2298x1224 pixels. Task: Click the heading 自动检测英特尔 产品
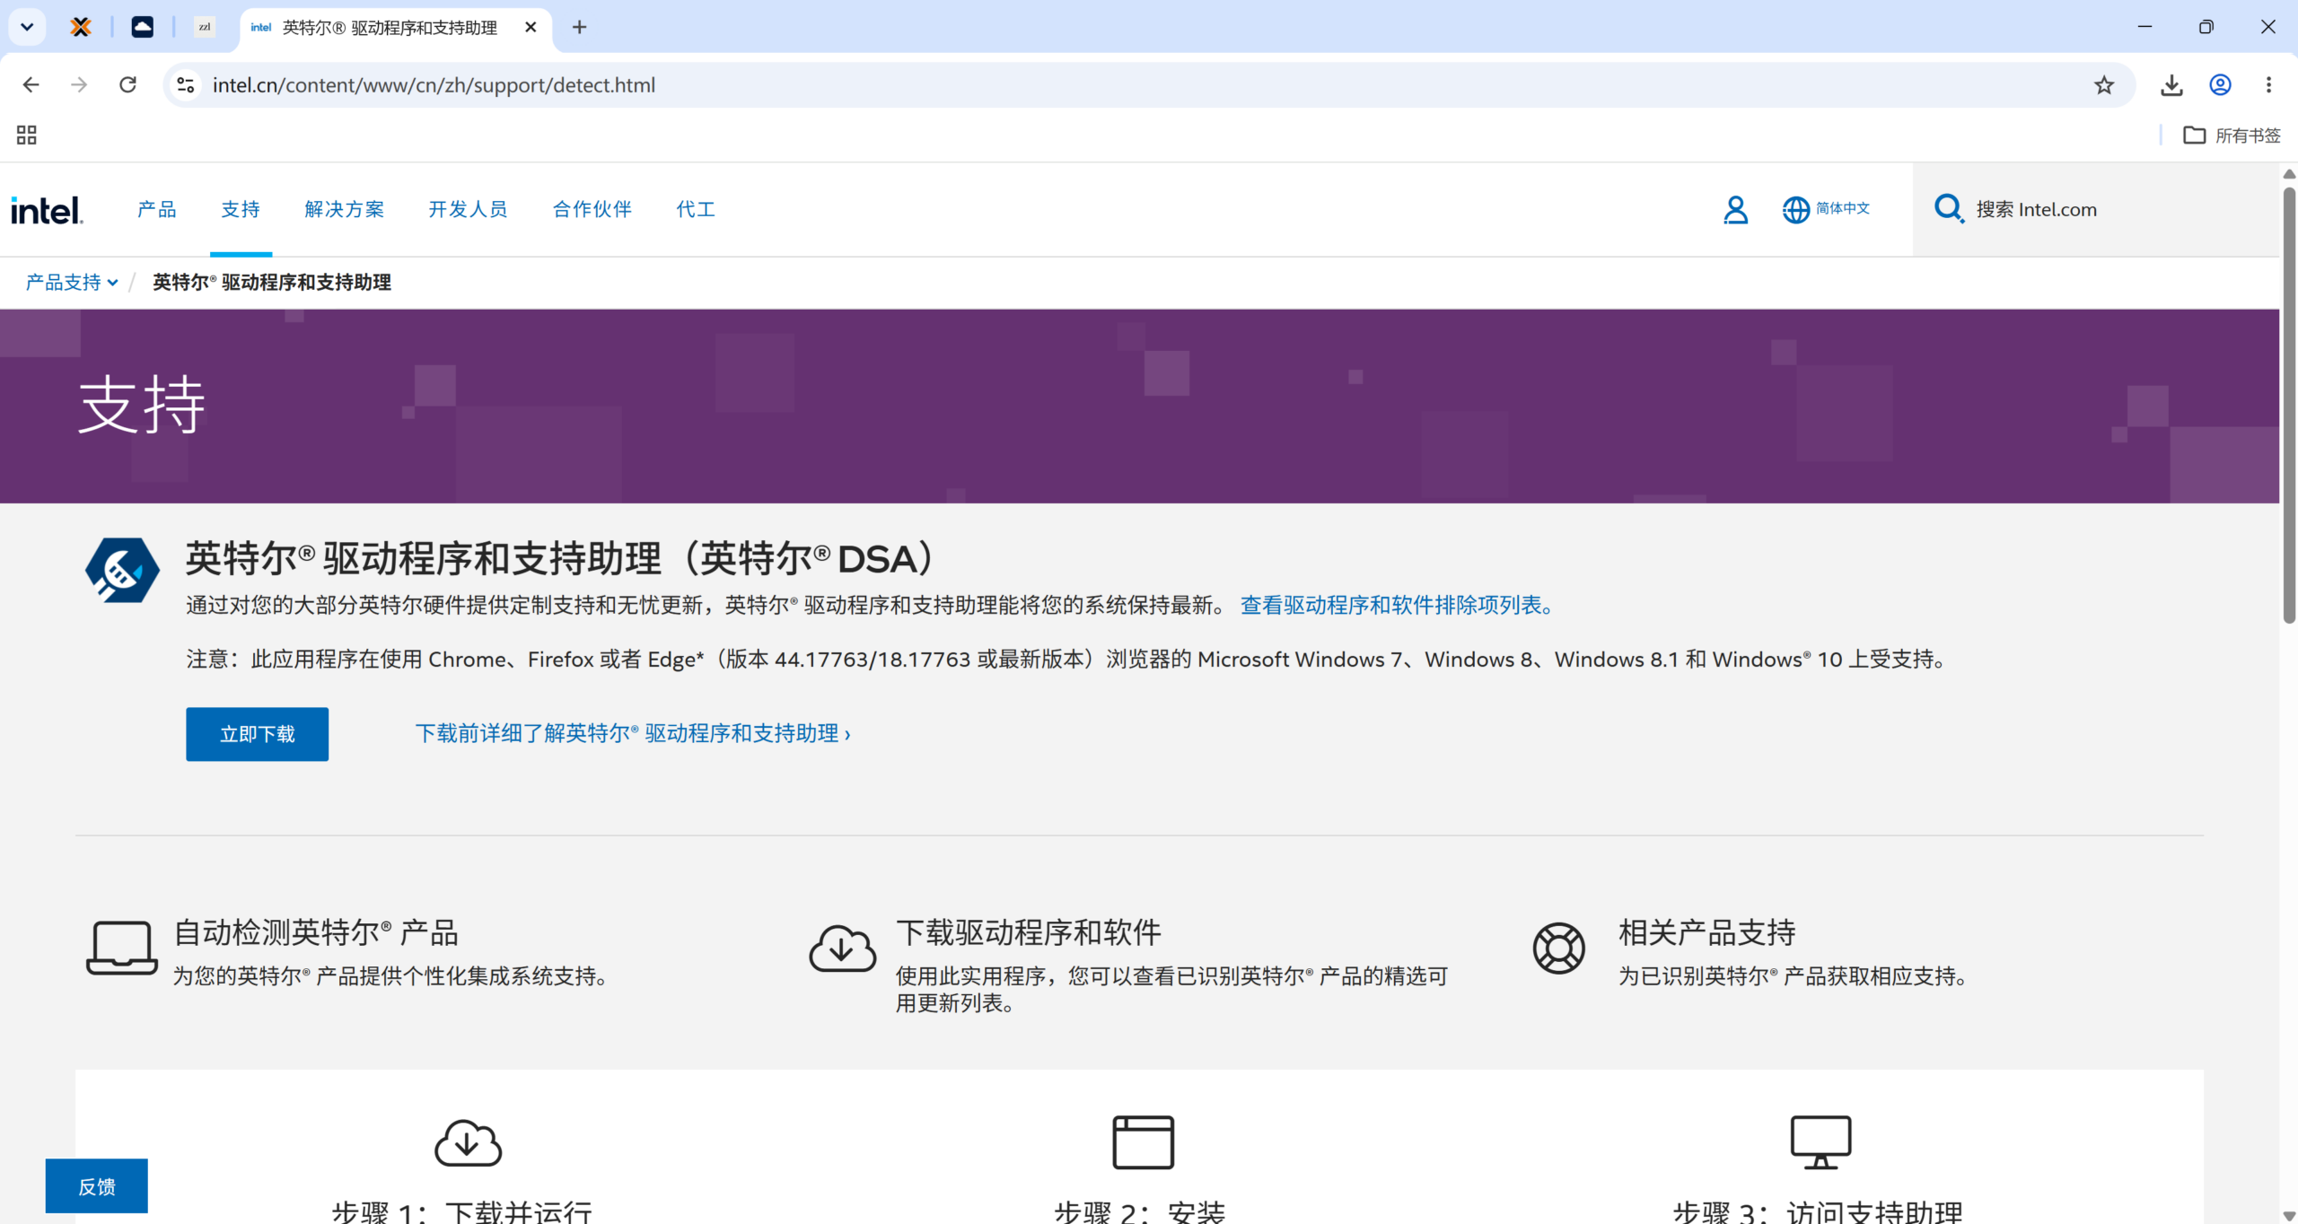[x=316, y=932]
